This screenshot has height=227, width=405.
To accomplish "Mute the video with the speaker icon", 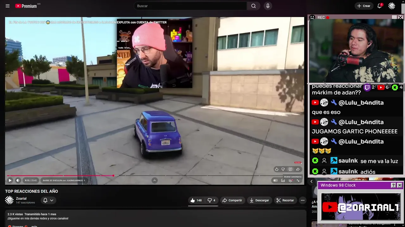I will tap(18, 180).
